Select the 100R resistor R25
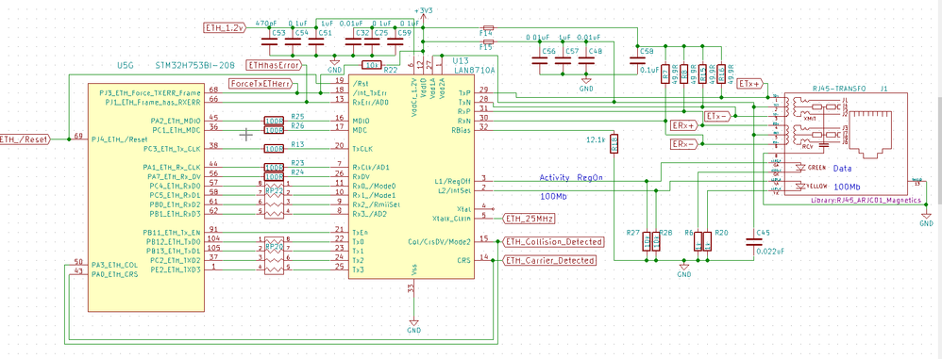Image resolution: width=942 pixels, height=359 pixels. coord(274,121)
